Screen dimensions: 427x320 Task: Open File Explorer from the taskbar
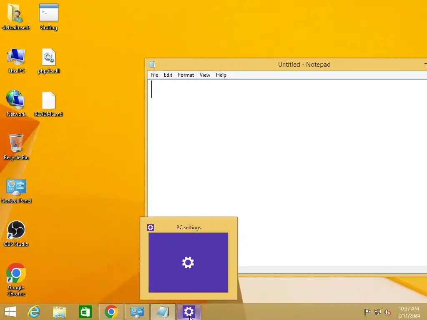(59, 312)
